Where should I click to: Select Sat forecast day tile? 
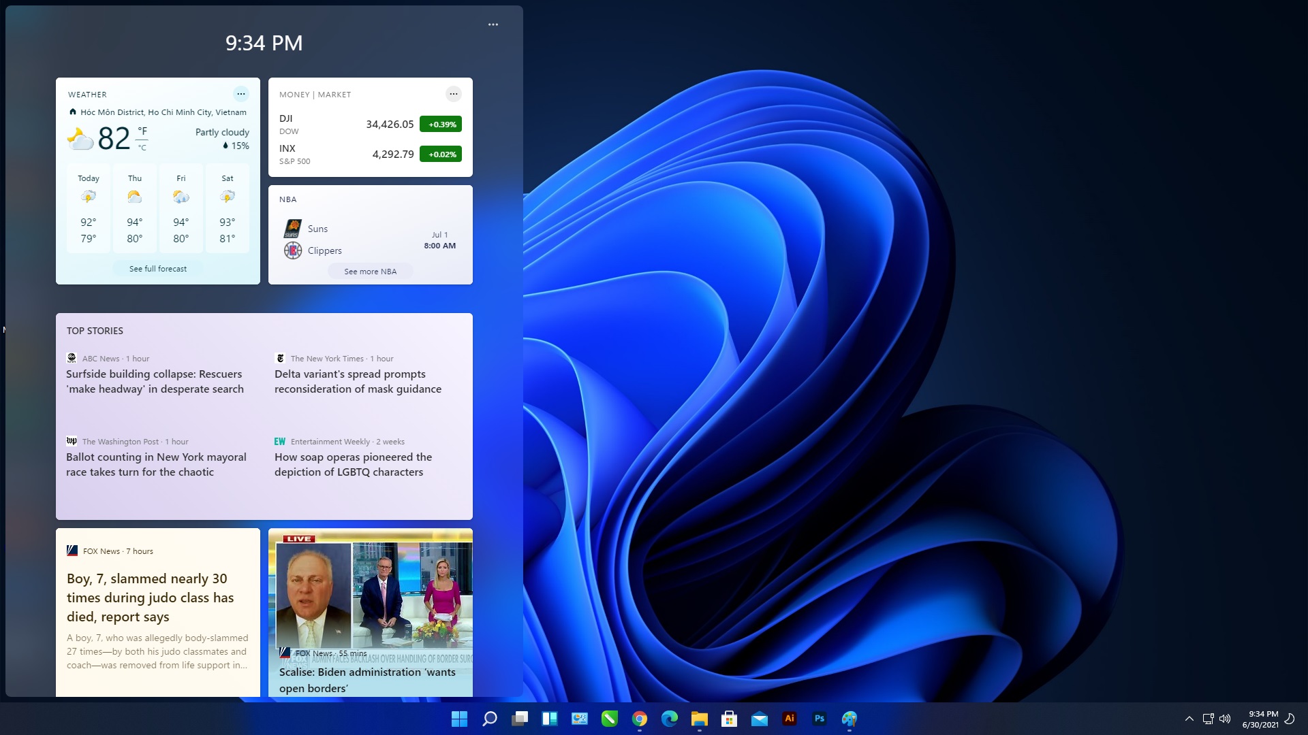(228, 209)
